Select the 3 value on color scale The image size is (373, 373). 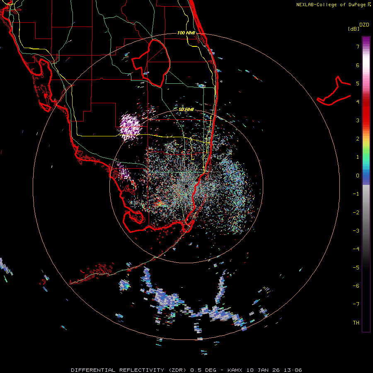[x=358, y=120]
